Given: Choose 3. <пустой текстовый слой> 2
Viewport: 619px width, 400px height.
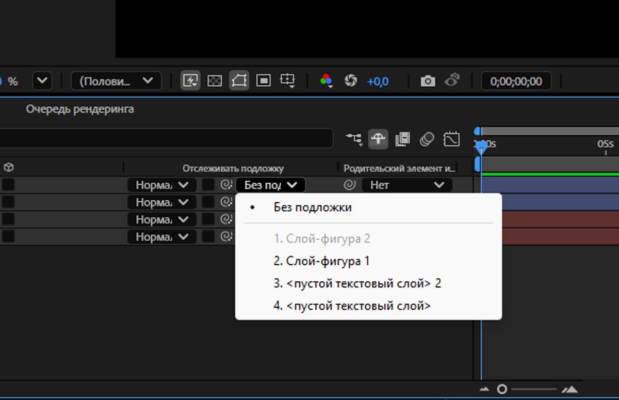Looking at the screenshot, I should coord(357,283).
